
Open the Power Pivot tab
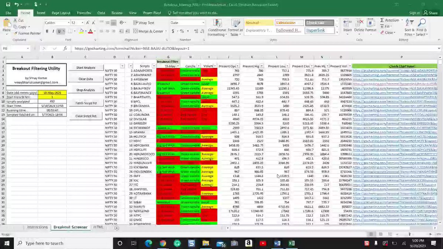click(x=152, y=13)
